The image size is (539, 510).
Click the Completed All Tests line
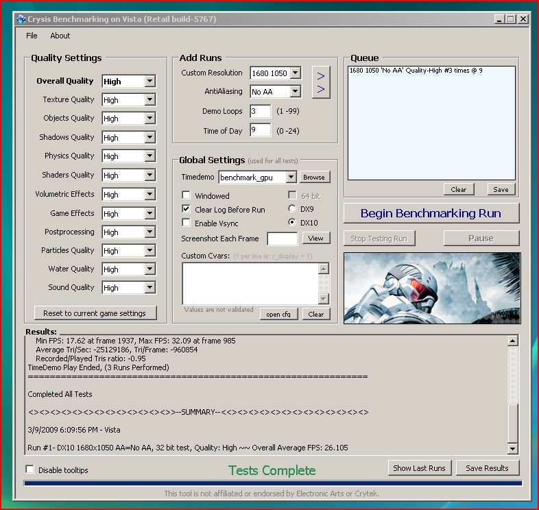click(60, 394)
